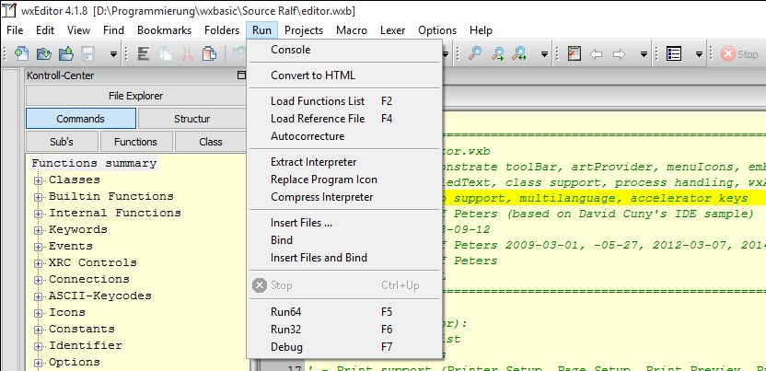Click the Open file folder icon

coord(45,54)
